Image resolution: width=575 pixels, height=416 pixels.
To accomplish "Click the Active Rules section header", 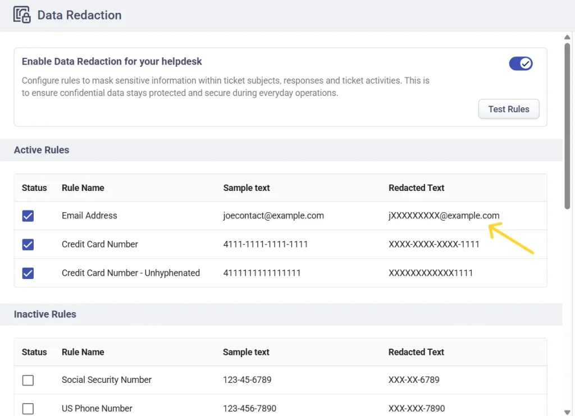I will click(41, 150).
